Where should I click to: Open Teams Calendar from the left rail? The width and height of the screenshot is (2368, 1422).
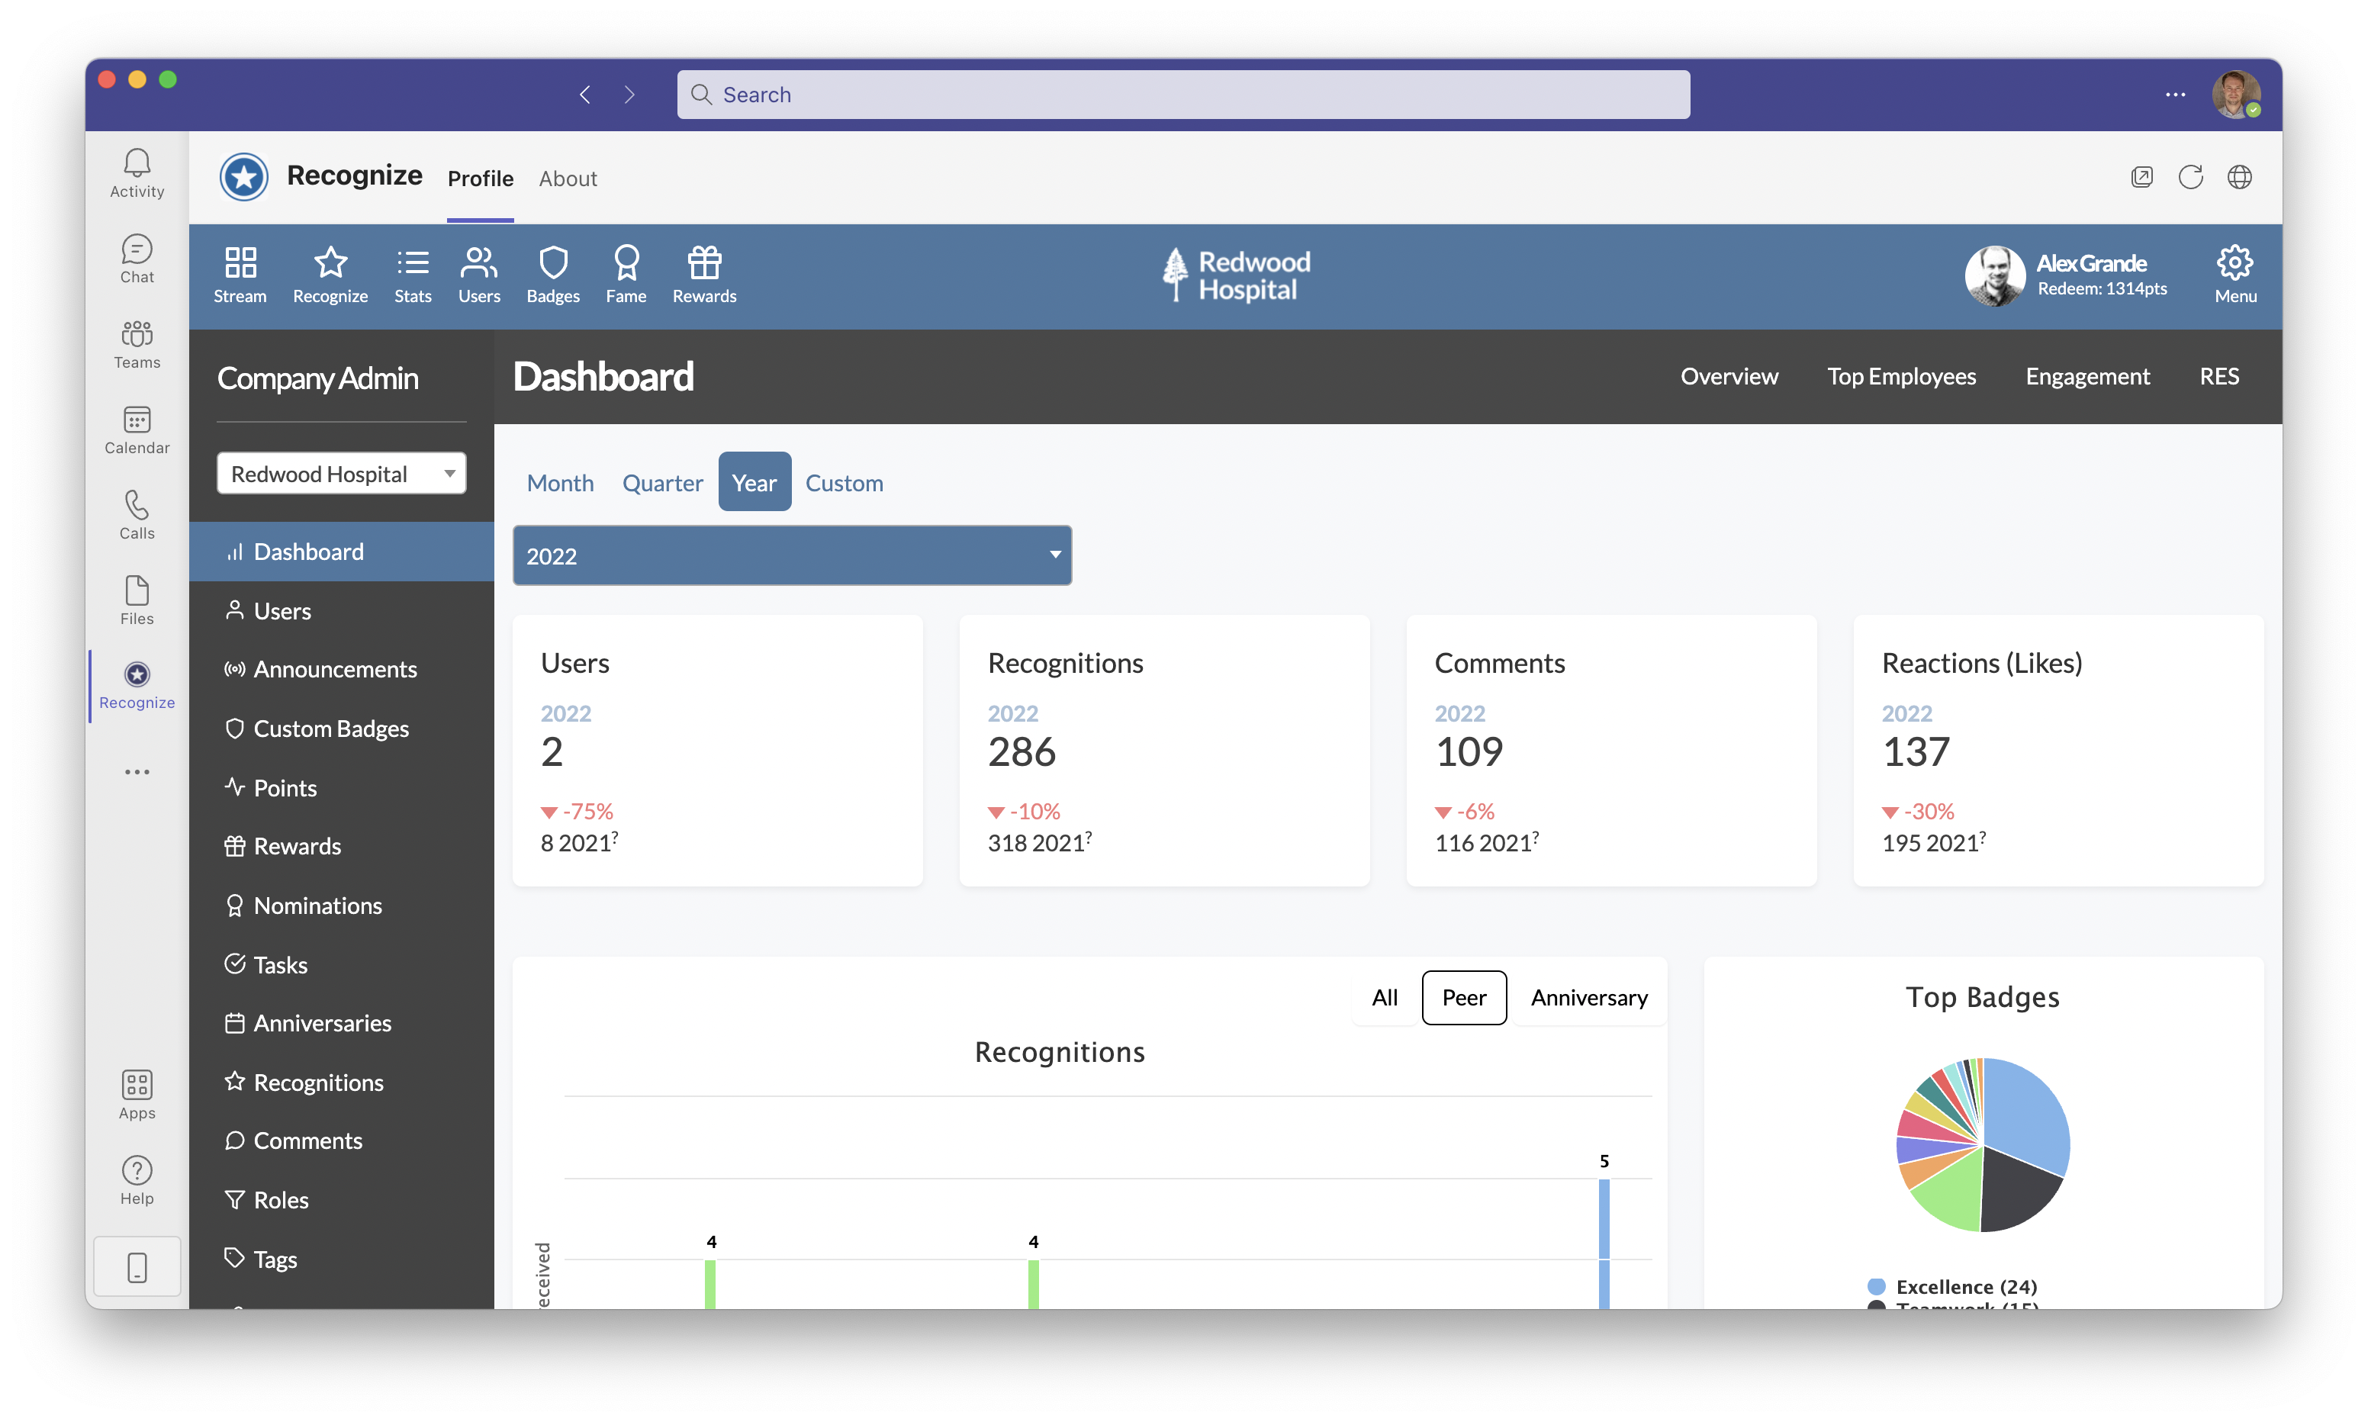pyautogui.click(x=136, y=430)
